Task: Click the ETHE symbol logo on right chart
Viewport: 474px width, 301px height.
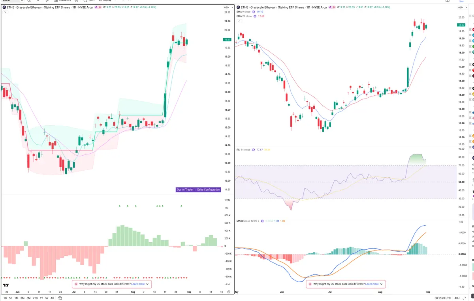Action: tap(238, 7)
